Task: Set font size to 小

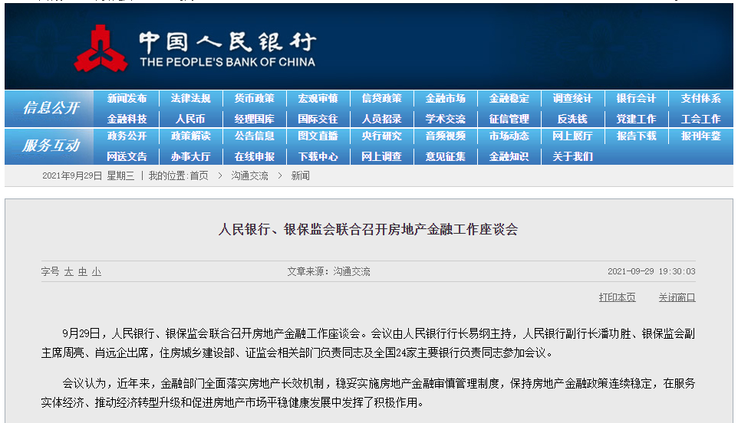Action: pyautogui.click(x=96, y=272)
